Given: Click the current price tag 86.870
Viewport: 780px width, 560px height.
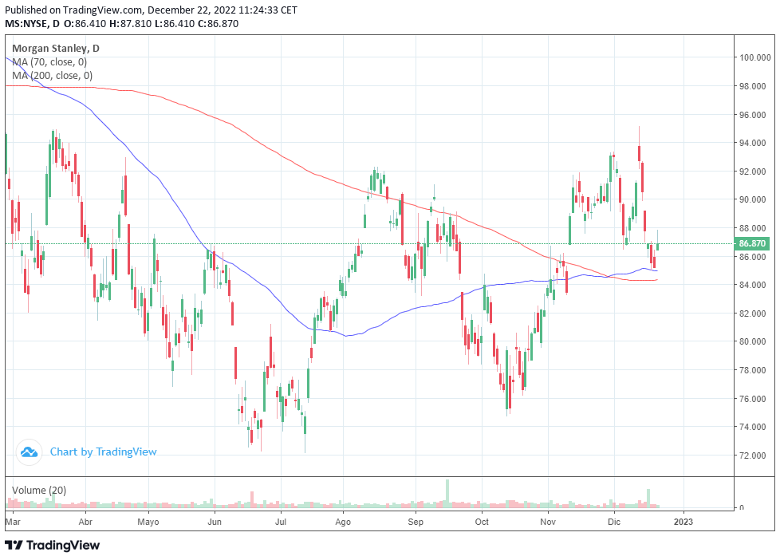Looking at the screenshot, I should tap(753, 243).
